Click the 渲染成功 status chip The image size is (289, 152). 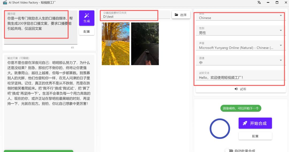click(241, 108)
